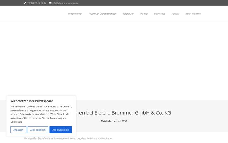Image resolution: width=228 pixels, height=143 pixels.
Task: Accept cookies with Alle akzeptieren
Action: pos(60,130)
